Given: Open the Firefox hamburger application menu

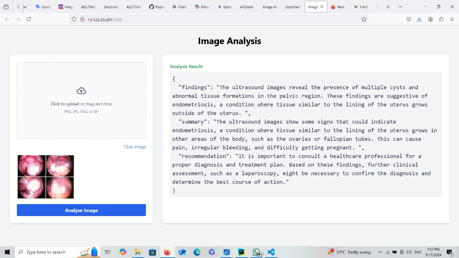Looking at the screenshot, I should pyautogui.click(x=452, y=19).
